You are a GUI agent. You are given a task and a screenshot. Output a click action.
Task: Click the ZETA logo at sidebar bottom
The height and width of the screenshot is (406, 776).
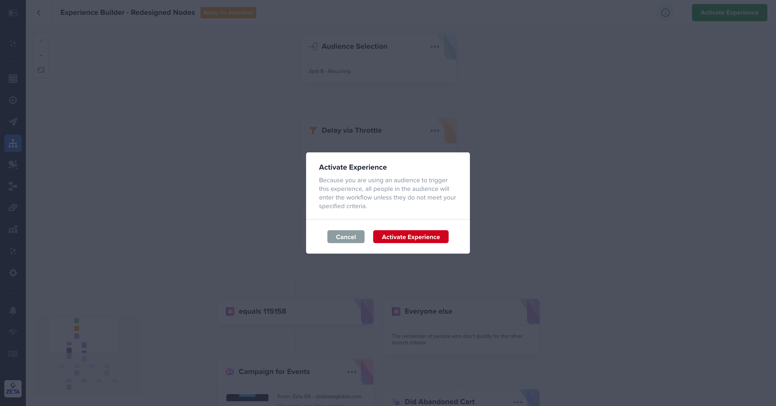pos(13,388)
